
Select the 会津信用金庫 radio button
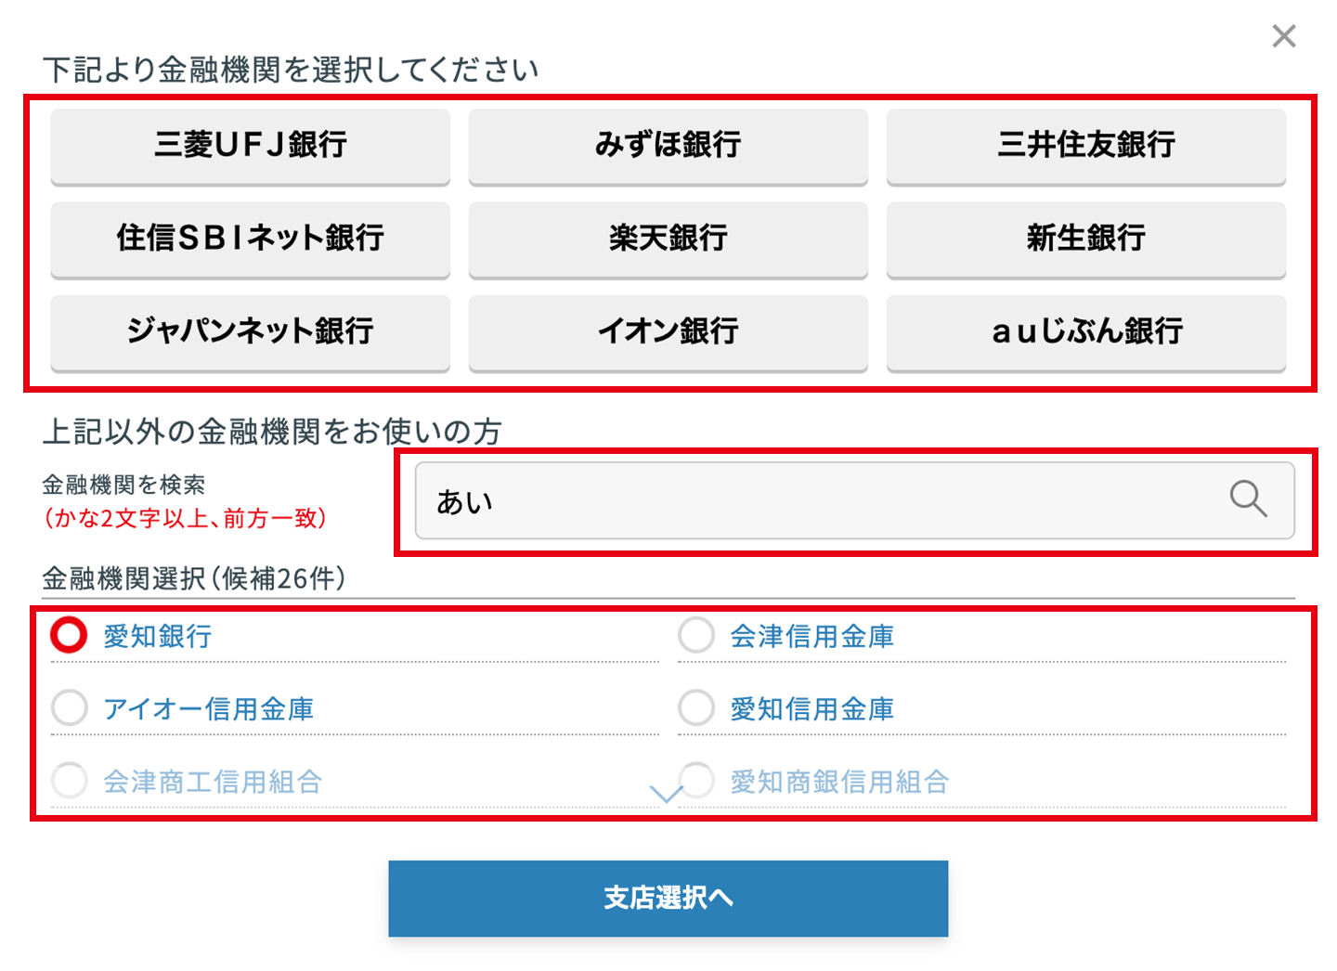point(696,636)
